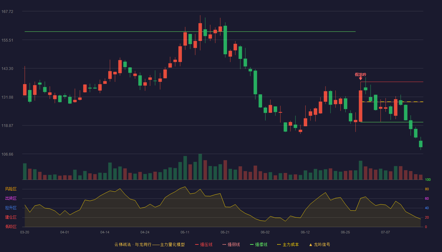Toggle the 龙吟信号 legend item

(320, 244)
